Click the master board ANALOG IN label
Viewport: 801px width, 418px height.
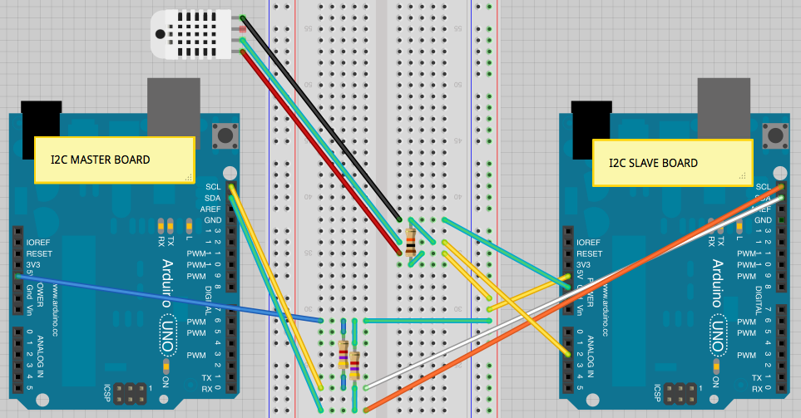(x=41, y=357)
